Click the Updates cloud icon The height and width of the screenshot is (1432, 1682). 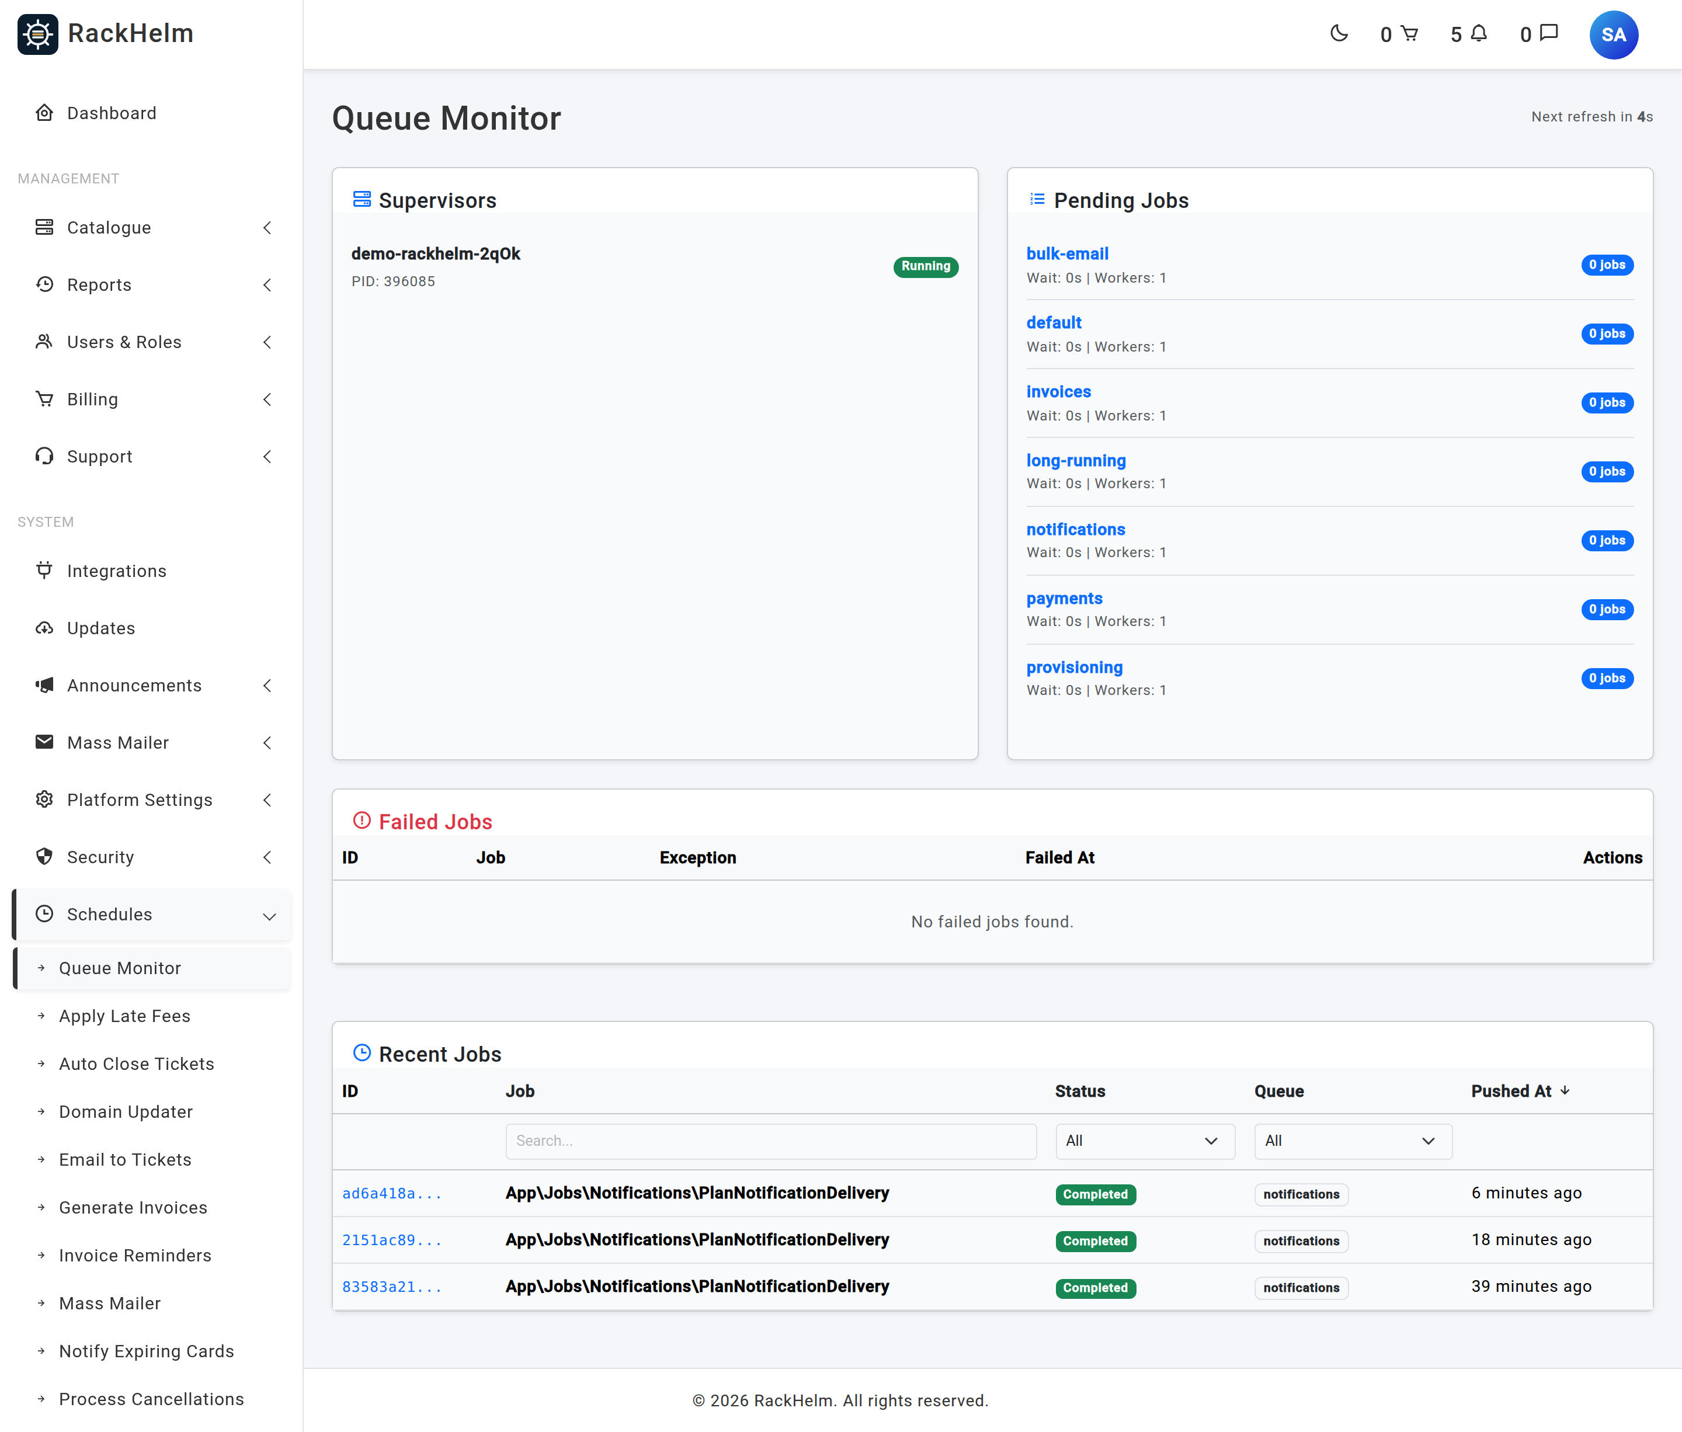tap(44, 628)
